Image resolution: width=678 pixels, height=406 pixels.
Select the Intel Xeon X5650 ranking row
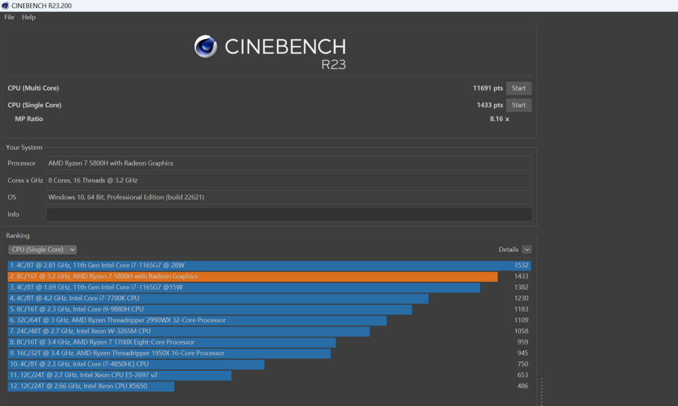click(270, 386)
